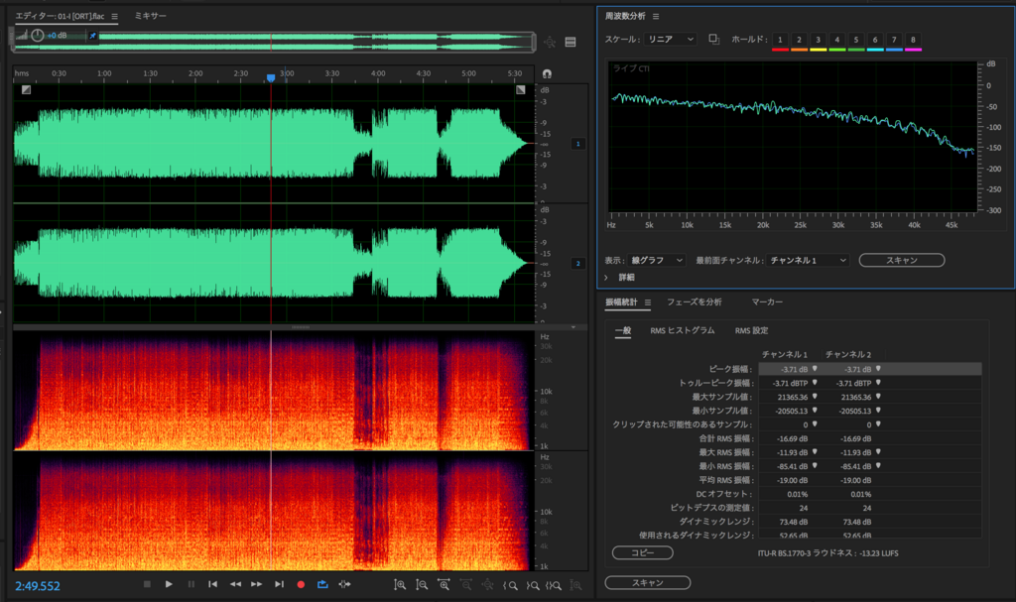Toggle the spectral display layout icon
This screenshot has width=1016, height=602.
click(571, 42)
